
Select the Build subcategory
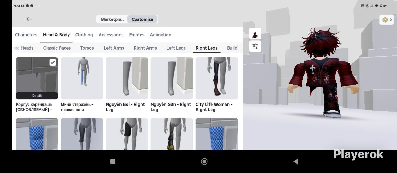coord(232,48)
